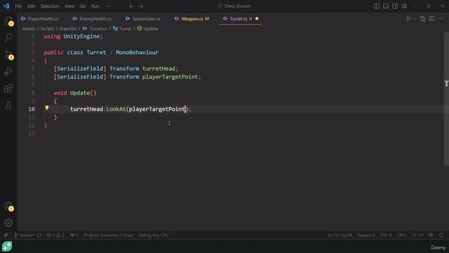Open Assets breadcrumb segment

[x=29, y=29]
